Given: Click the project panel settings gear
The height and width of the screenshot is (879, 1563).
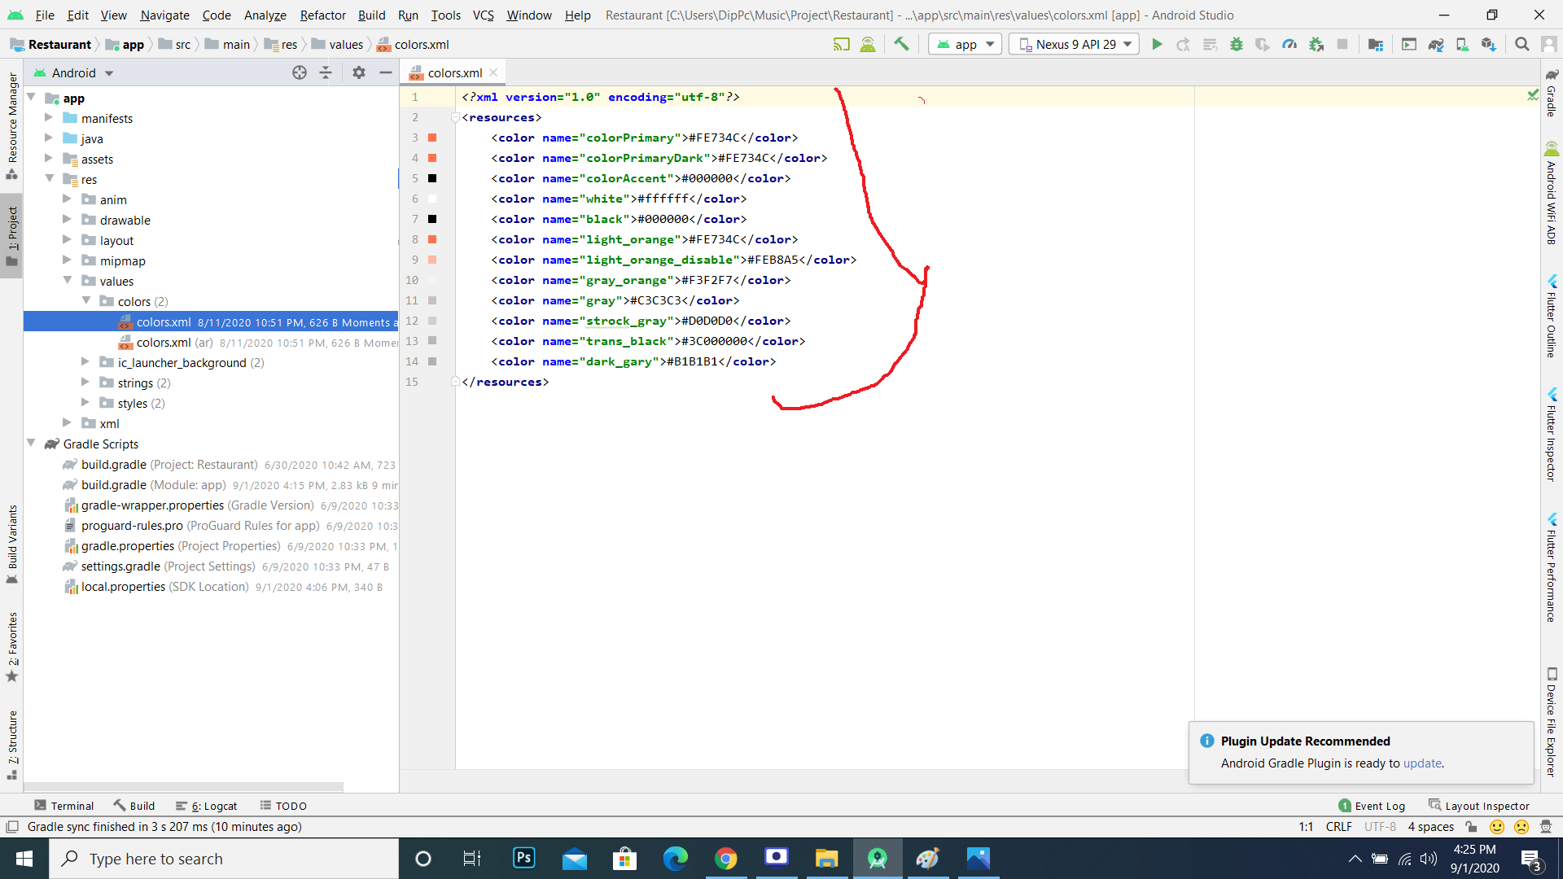Looking at the screenshot, I should (x=358, y=72).
